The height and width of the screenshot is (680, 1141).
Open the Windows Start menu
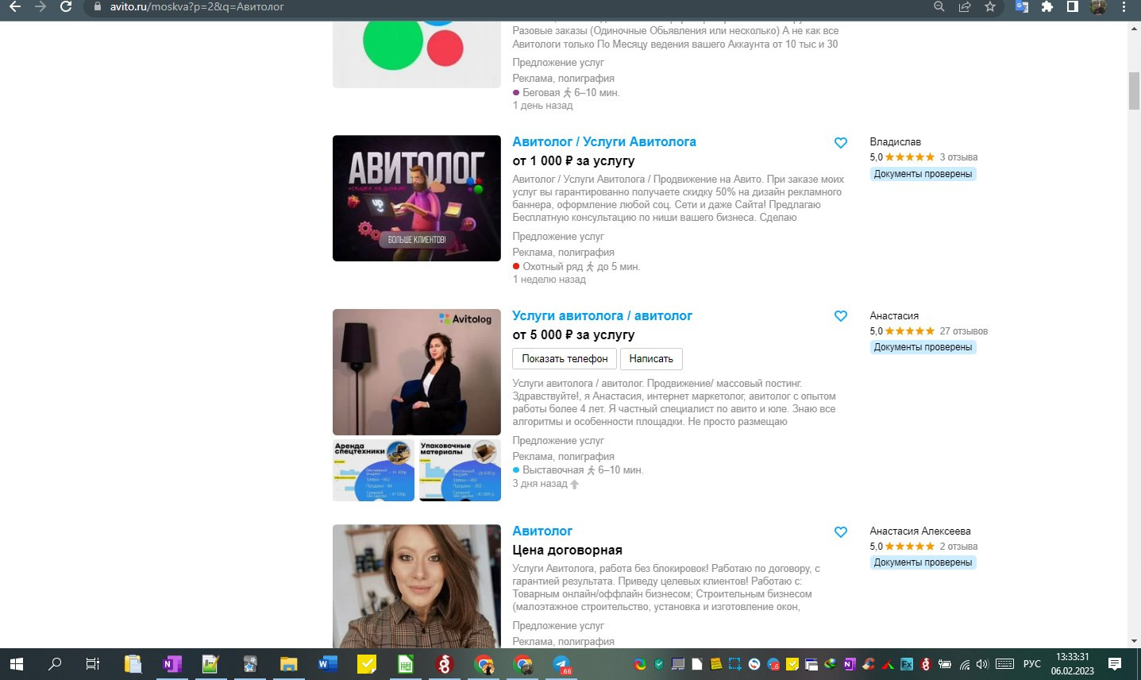pyautogui.click(x=16, y=664)
